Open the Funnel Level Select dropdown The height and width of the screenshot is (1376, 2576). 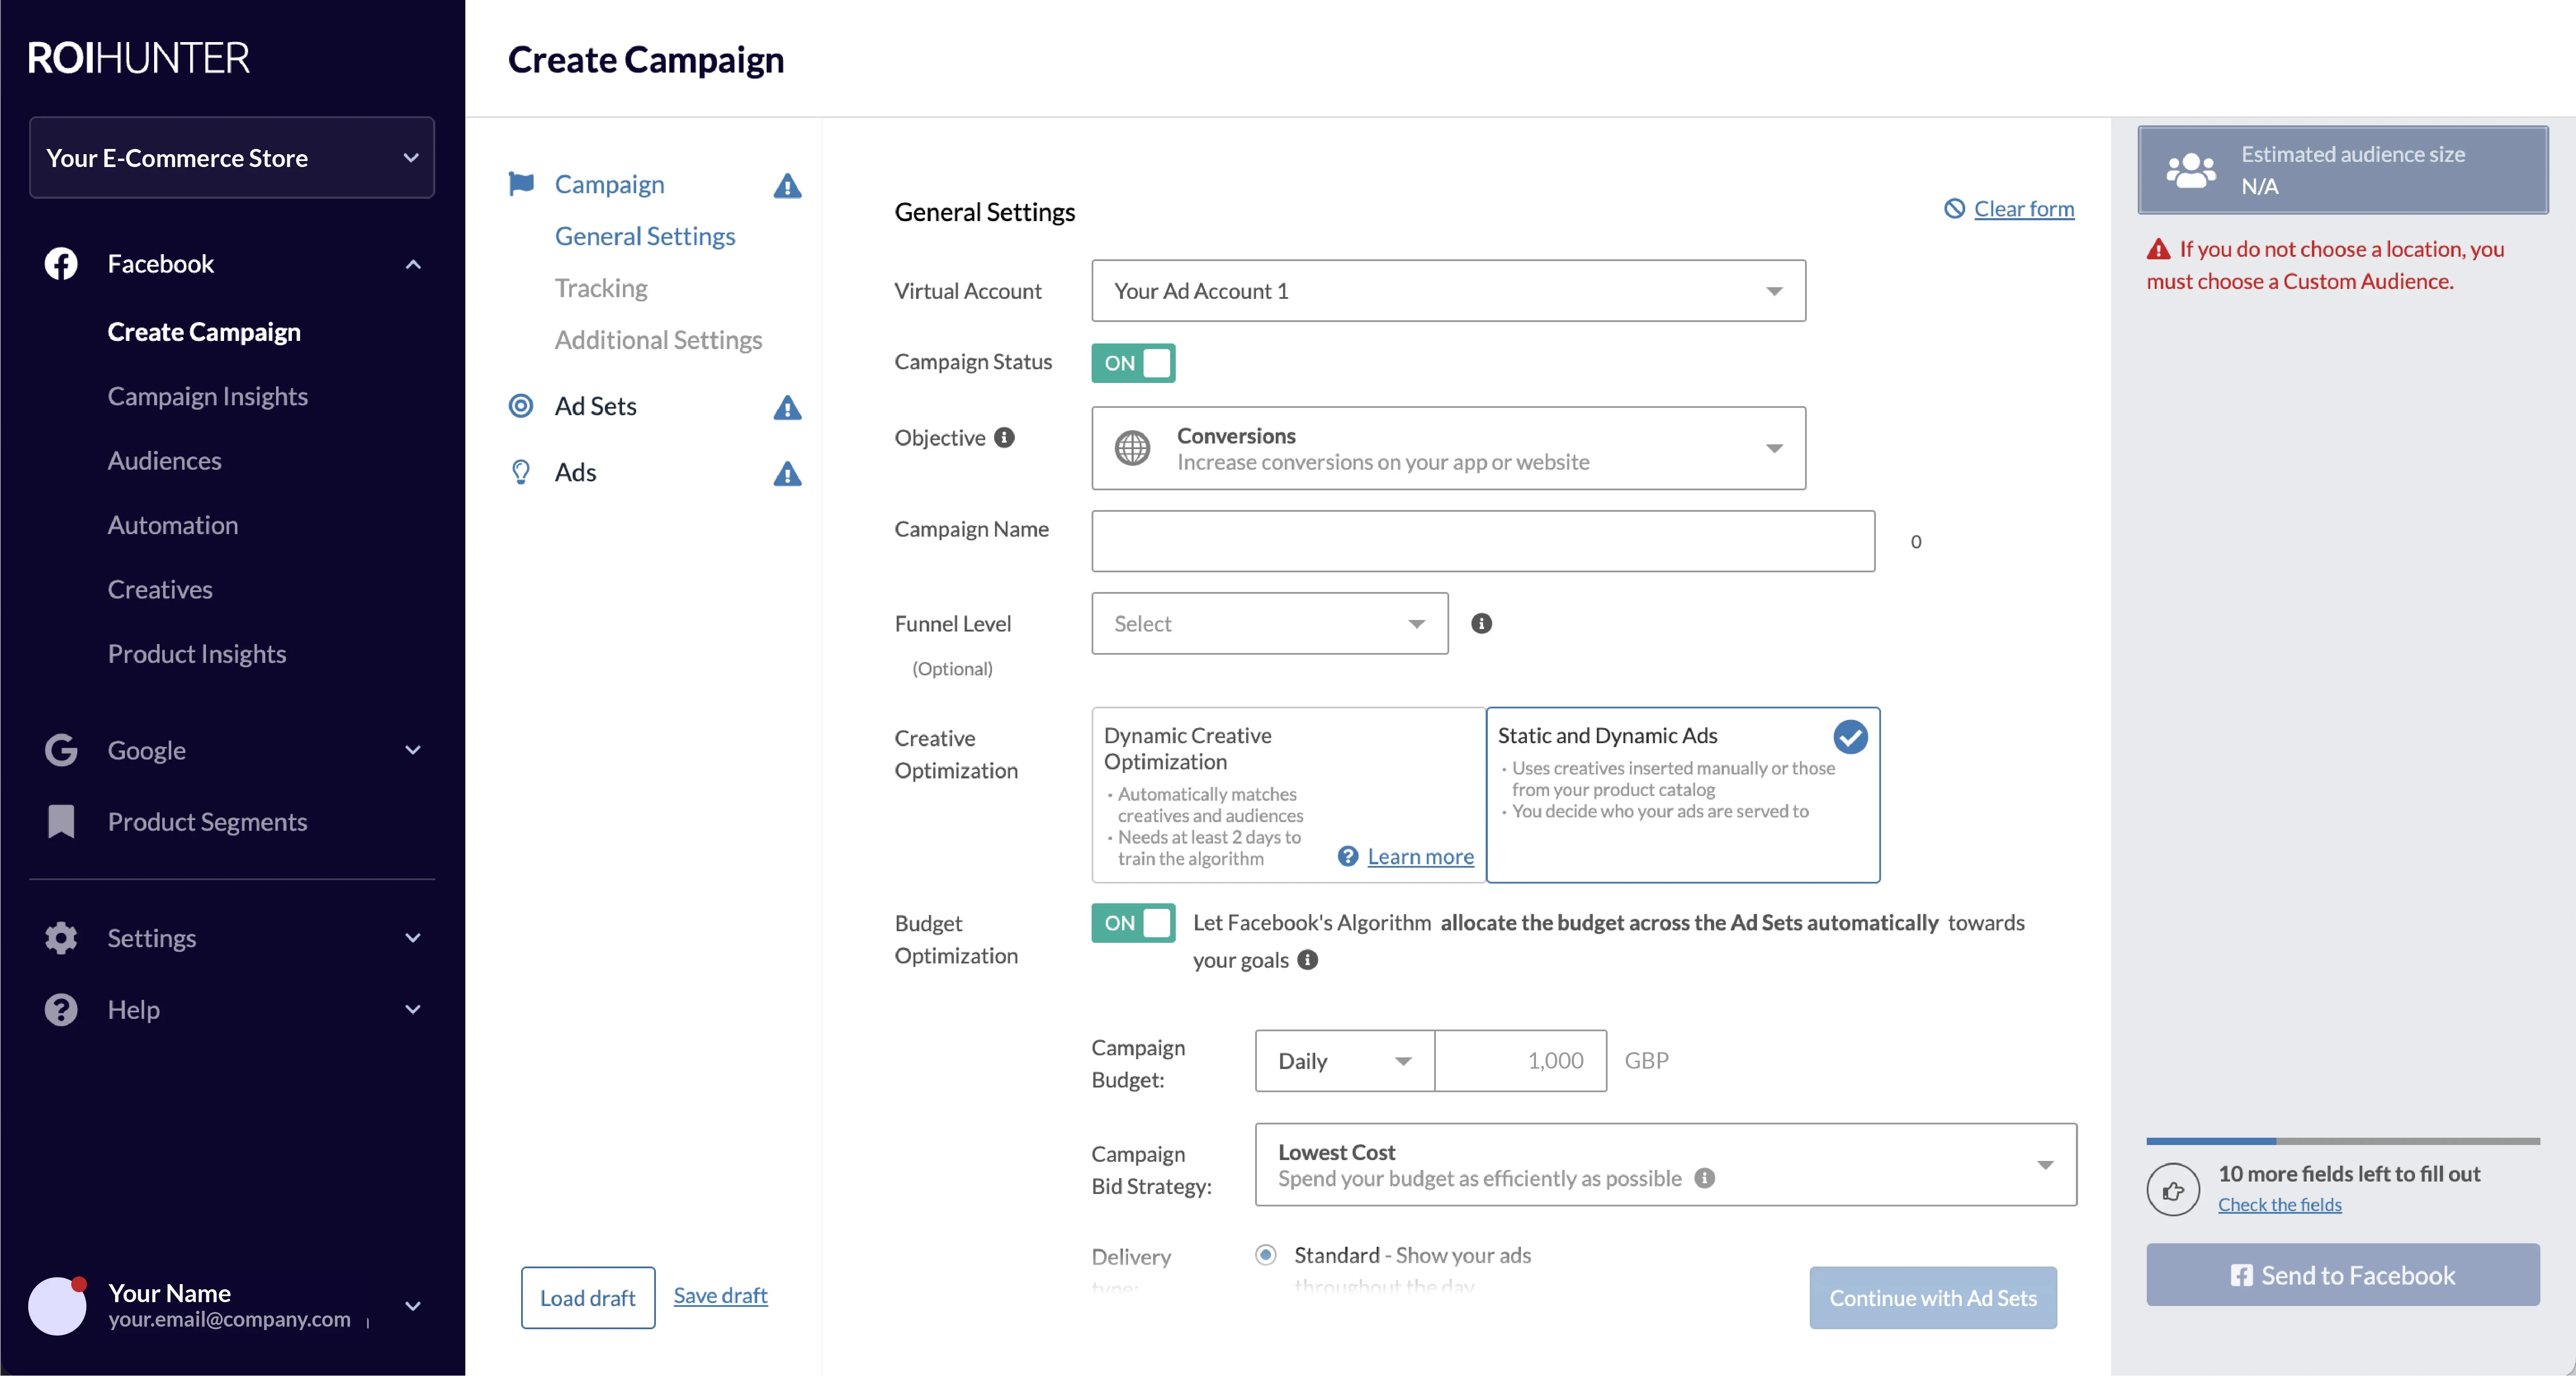pos(1268,623)
